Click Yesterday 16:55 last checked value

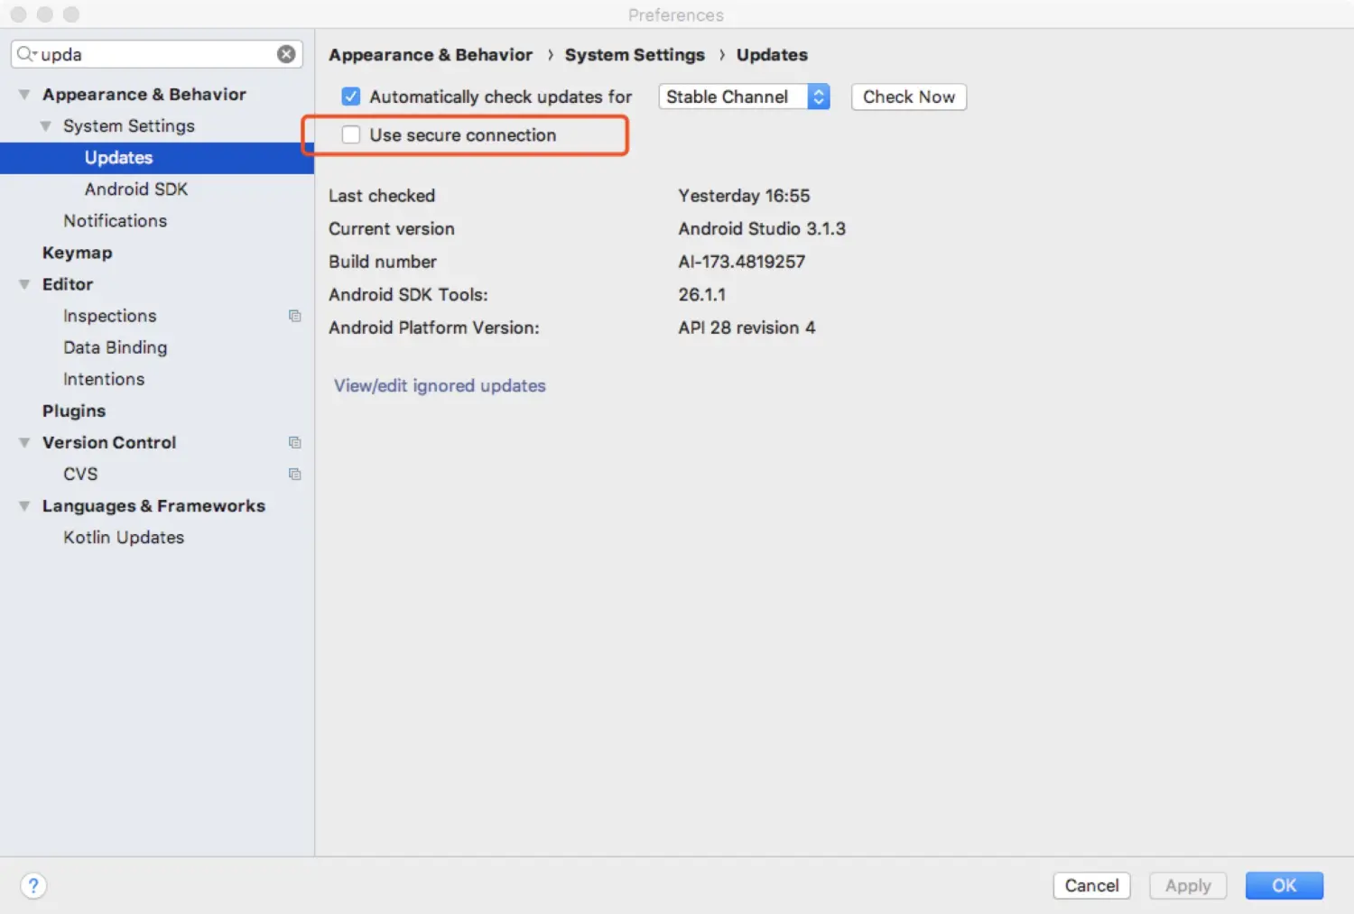point(744,196)
